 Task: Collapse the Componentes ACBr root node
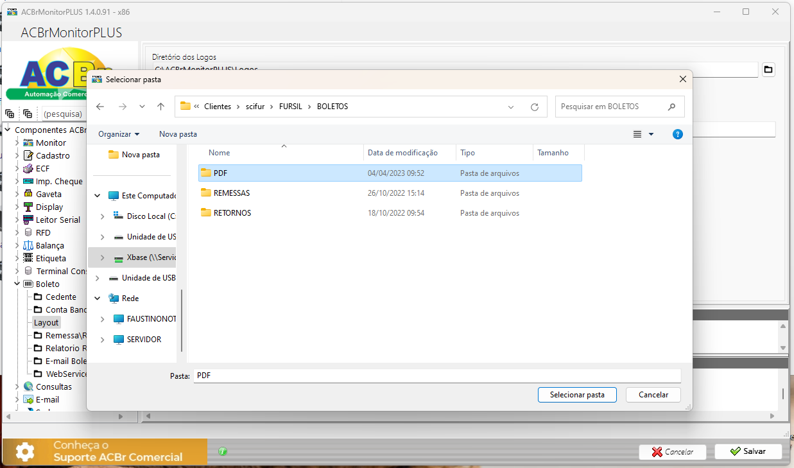(8, 130)
